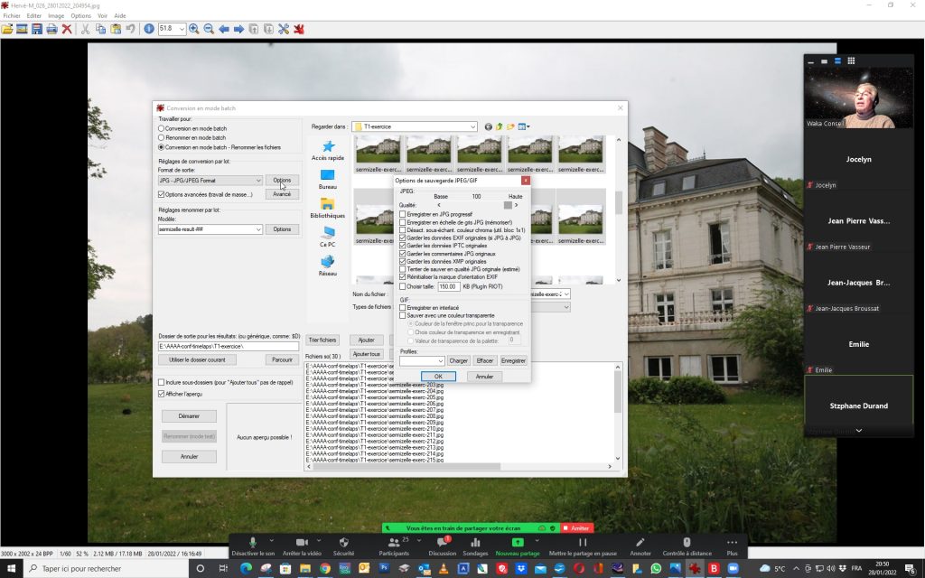Image resolution: width=925 pixels, height=578 pixels.
Task: Mute microphone with Désactiver le son
Action: click(x=253, y=546)
